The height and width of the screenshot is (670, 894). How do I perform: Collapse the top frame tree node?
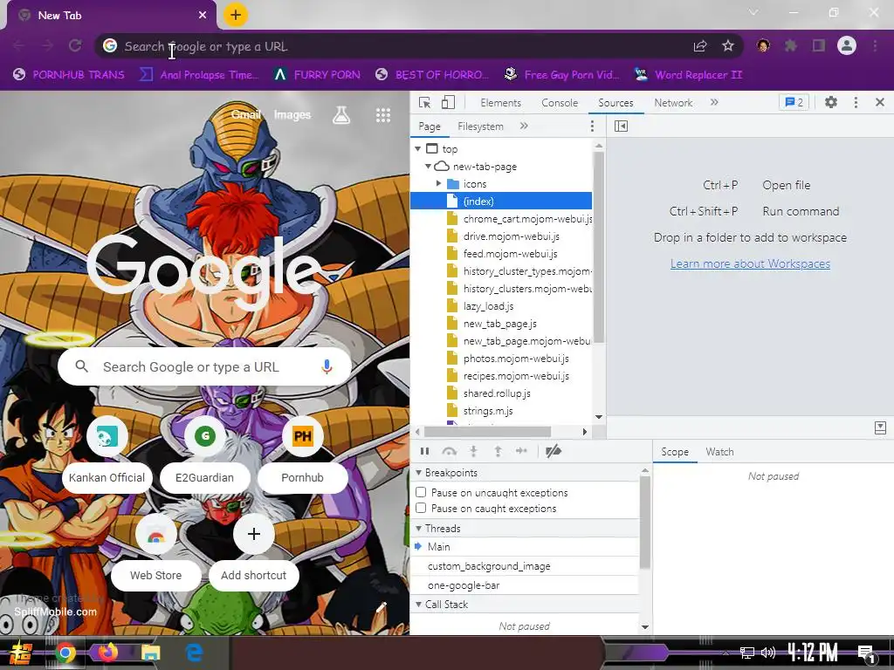(x=418, y=148)
